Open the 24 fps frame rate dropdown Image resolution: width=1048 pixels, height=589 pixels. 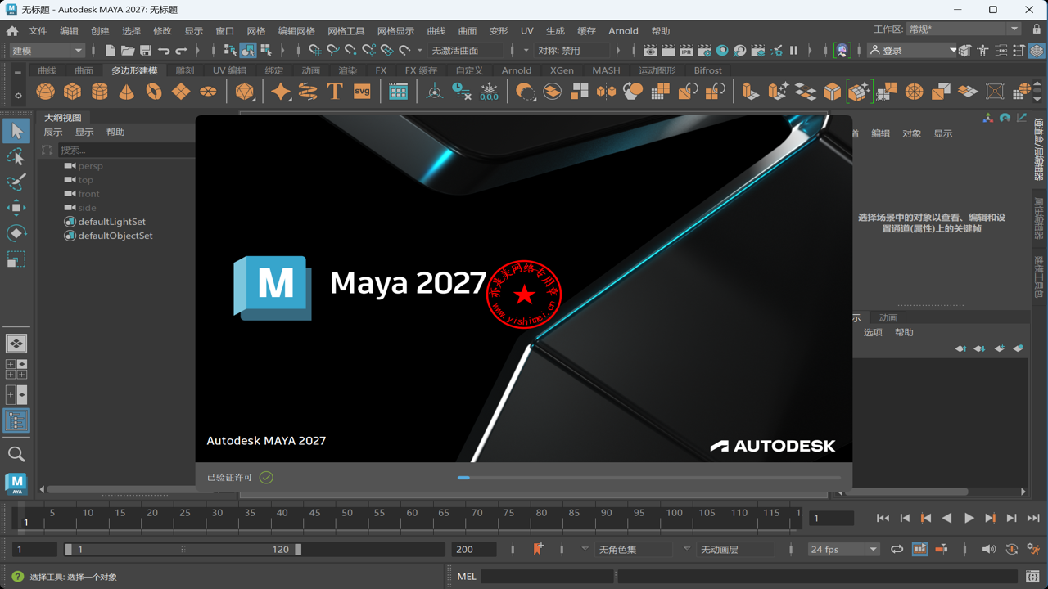pyautogui.click(x=843, y=550)
